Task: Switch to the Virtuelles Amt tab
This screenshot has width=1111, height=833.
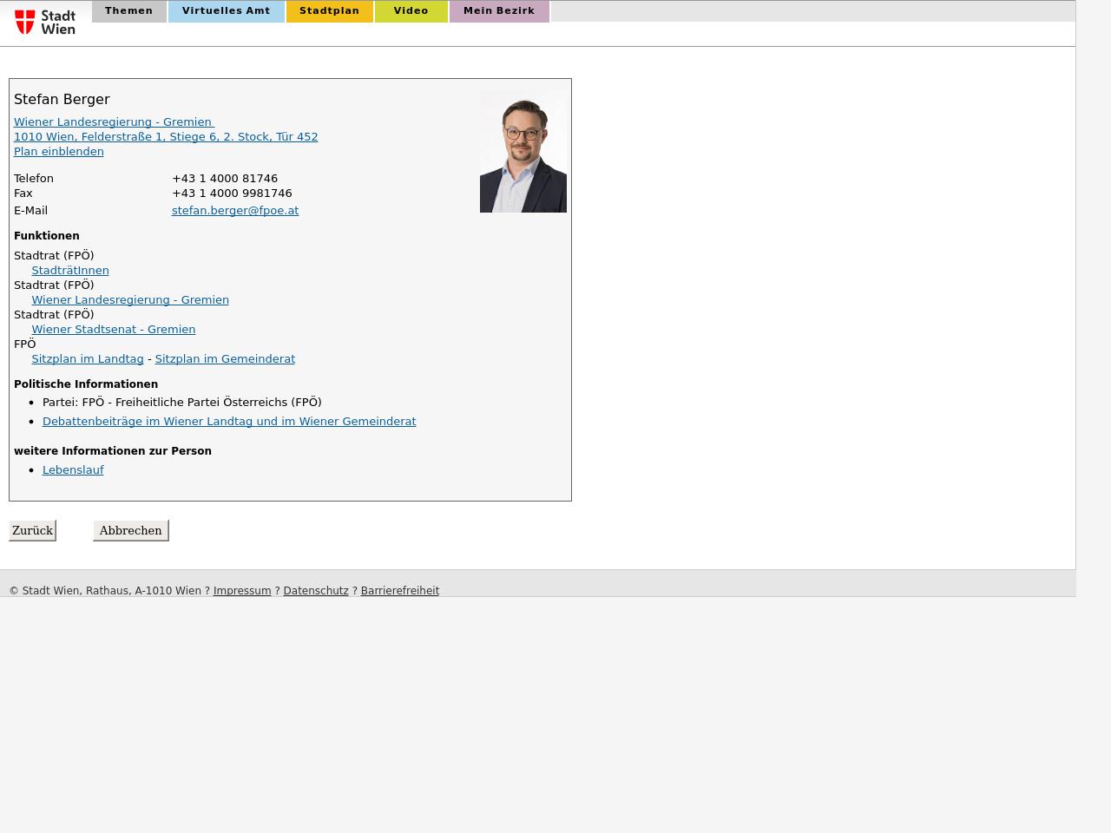Action: tap(226, 11)
